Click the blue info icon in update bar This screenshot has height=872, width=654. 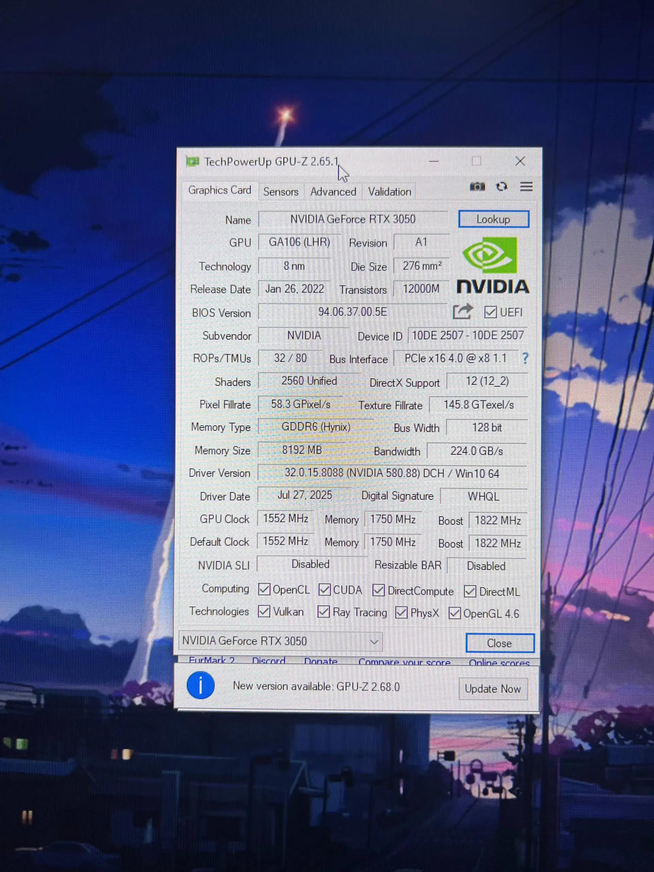(201, 685)
